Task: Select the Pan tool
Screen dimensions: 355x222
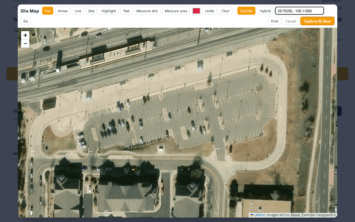Action: pos(48,11)
